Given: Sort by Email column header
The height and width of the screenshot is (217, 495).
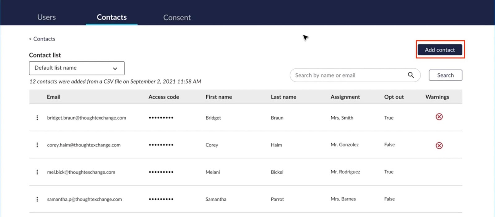Looking at the screenshot, I should (x=54, y=97).
